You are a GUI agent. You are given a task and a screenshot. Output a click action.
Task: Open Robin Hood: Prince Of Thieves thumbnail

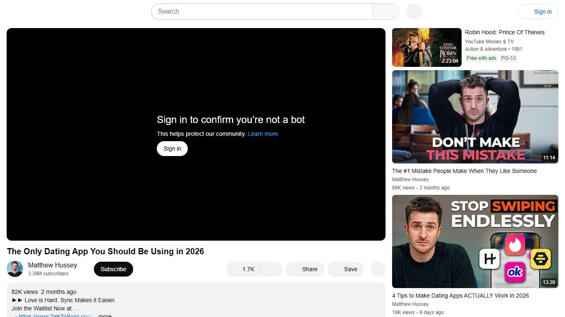(426, 47)
